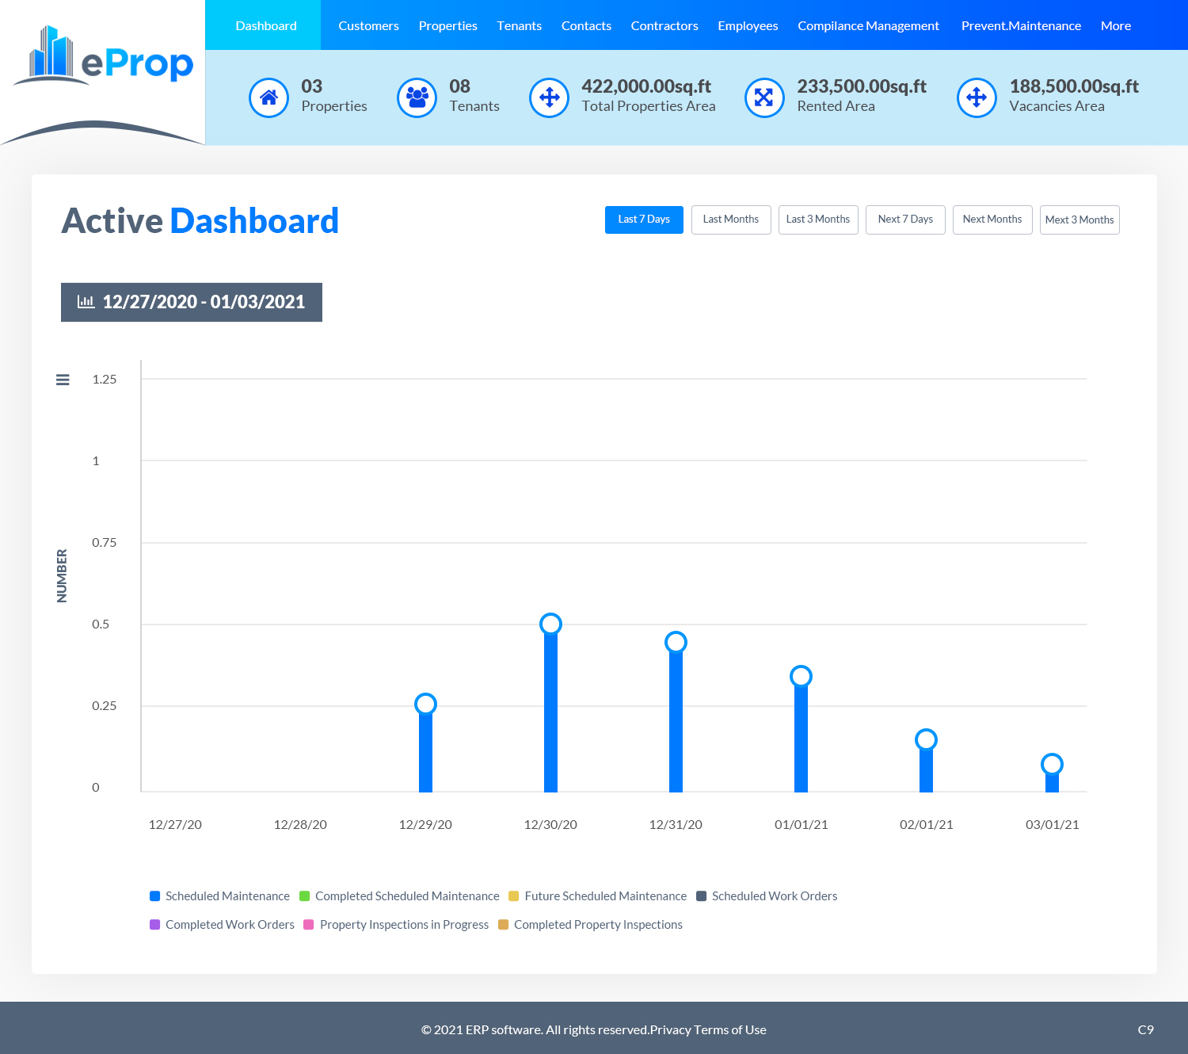Click the 188,500.00sq.ft value
1188x1054 pixels.
[1074, 86]
